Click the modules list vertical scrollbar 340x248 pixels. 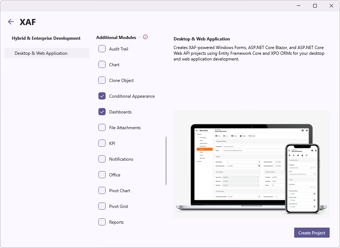[166, 161]
